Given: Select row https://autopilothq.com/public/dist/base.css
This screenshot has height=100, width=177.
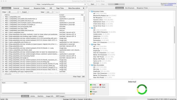Looking at the screenshot, I should (x=43, y=21).
